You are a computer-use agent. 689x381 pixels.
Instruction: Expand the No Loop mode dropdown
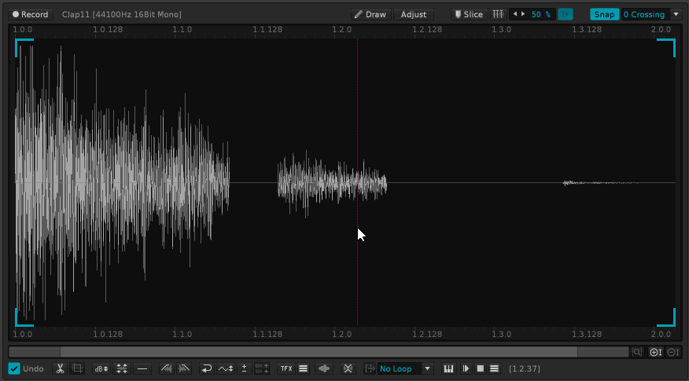(x=428, y=368)
